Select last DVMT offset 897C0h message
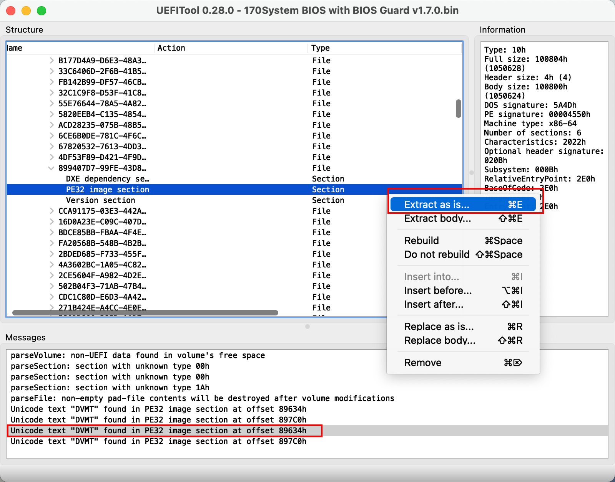This screenshot has height=482, width=615. (307, 441)
